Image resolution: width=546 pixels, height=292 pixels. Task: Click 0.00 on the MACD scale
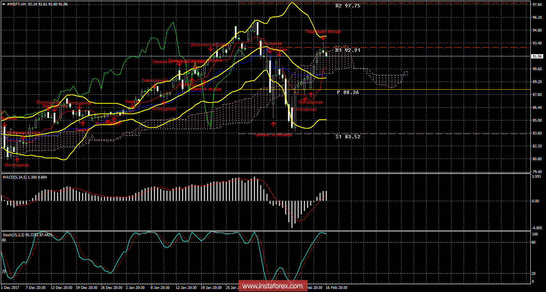pyautogui.click(x=536, y=201)
